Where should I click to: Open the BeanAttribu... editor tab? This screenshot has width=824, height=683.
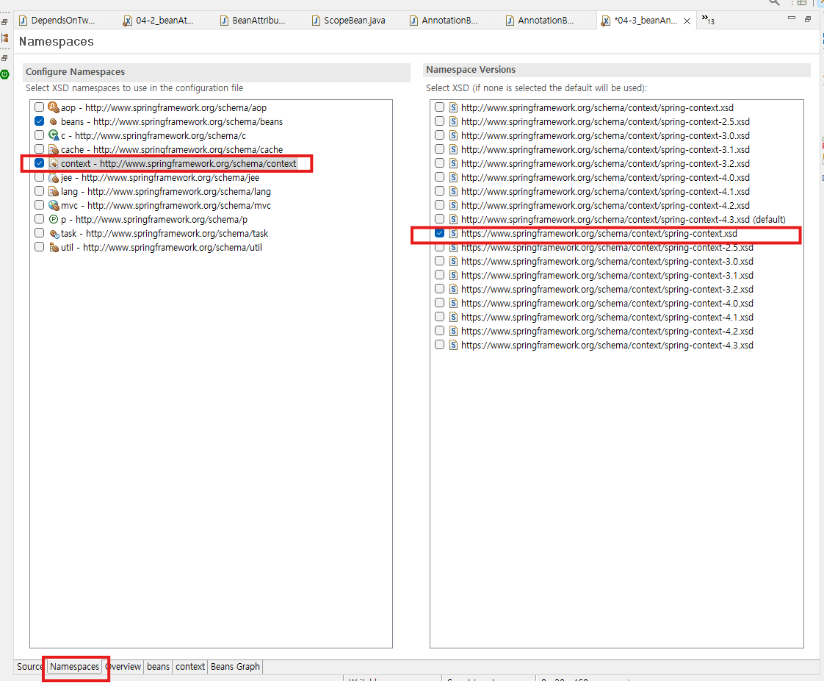pyautogui.click(x=253, y=21)
